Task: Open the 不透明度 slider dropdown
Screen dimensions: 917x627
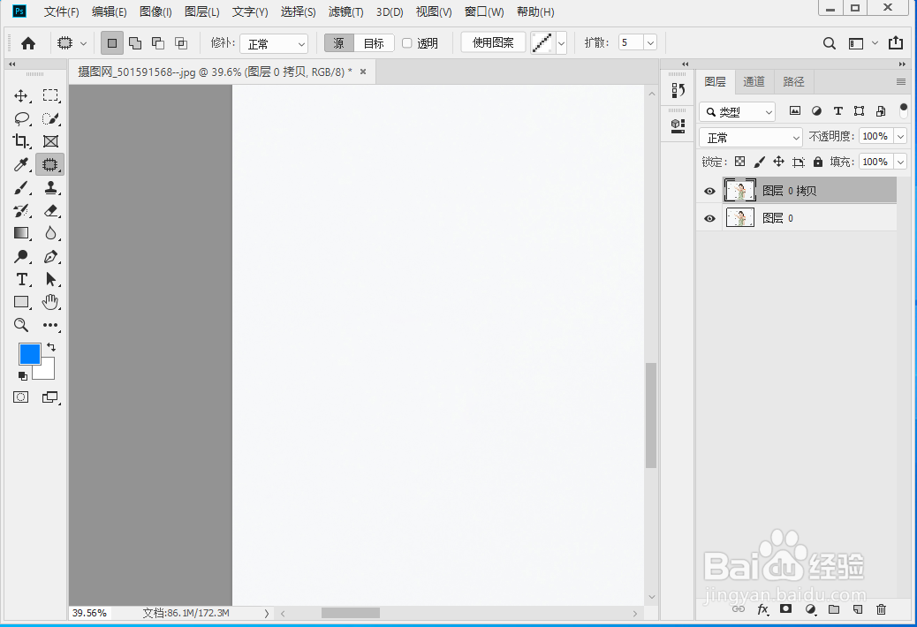Action: [900, 137]
